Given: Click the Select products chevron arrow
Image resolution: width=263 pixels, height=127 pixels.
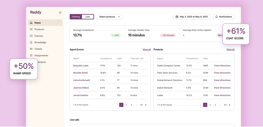Looking at the screenshot, I should pos(119,17).
